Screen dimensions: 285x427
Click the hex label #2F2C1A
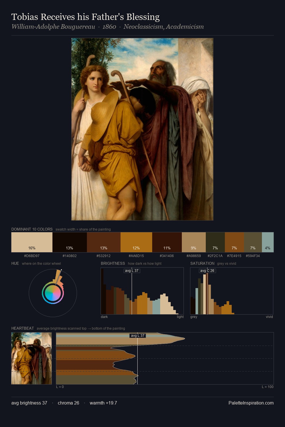(x=215, y=256)
